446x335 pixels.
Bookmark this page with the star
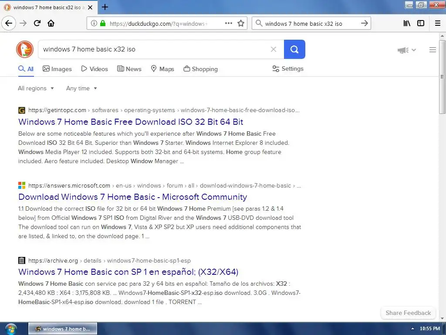tap(241, 24)
